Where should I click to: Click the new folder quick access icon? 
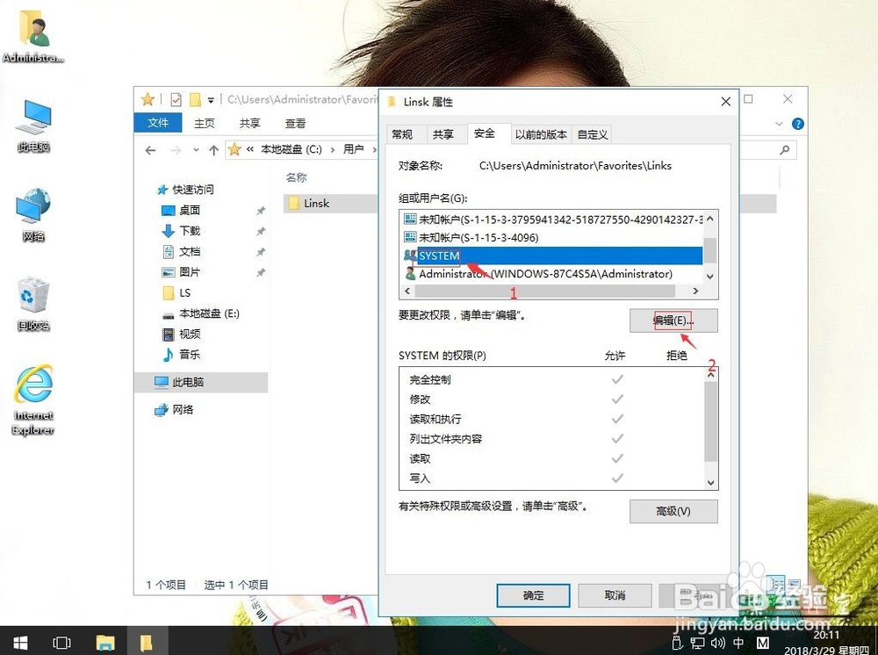point(195,99)
